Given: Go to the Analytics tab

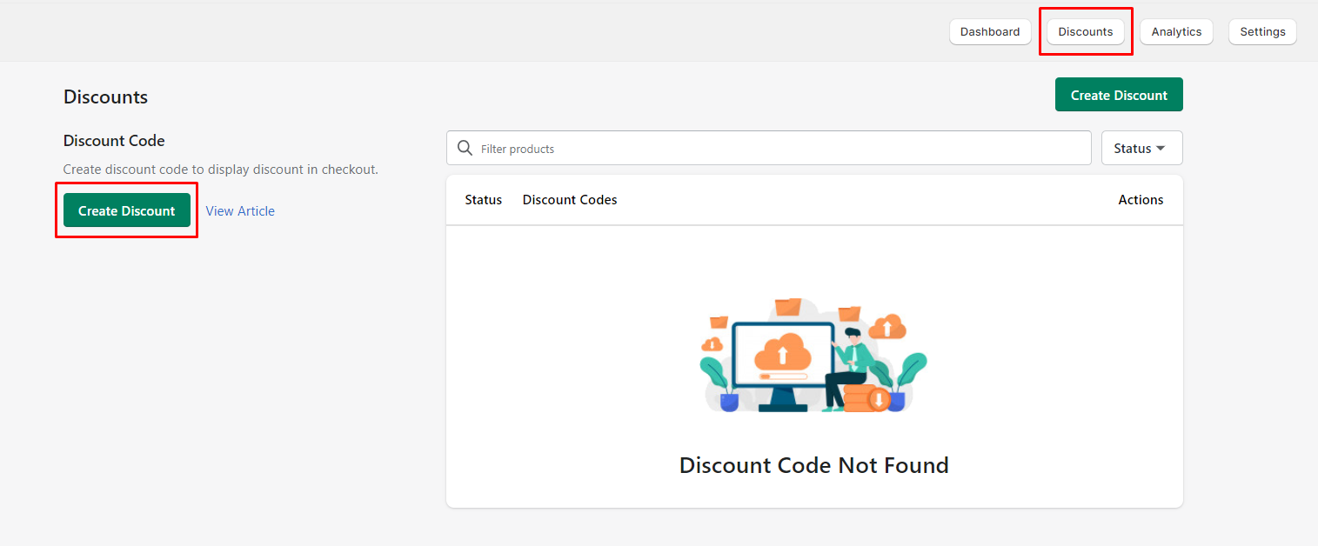Looking at the screenshot, I should (x=1175, y=31).
